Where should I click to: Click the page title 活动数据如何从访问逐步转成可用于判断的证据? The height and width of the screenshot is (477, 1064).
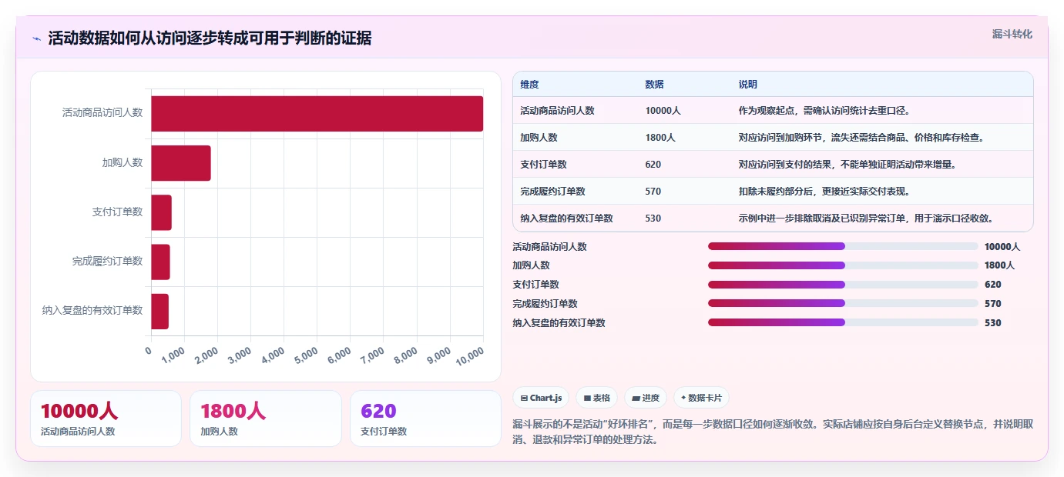click(x=210, y=38)
